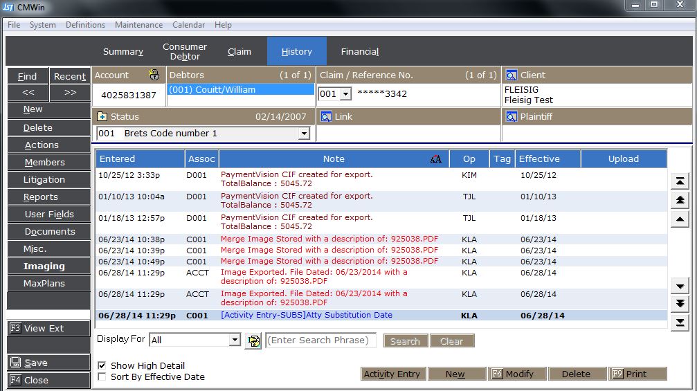Open the Status code dropdown

tap(304, 134)
